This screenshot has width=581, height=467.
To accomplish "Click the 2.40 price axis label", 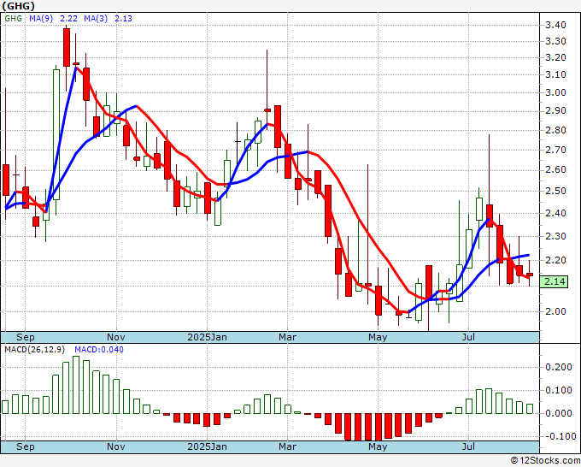I will pyautogui.click(x=555, y=213).
